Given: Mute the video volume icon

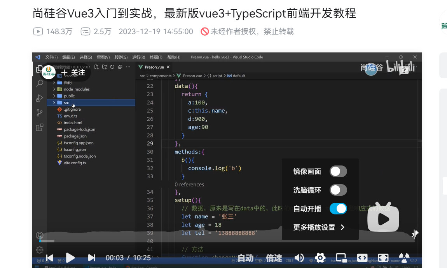Looking at the screenshot, I should (x=299, y=258).
